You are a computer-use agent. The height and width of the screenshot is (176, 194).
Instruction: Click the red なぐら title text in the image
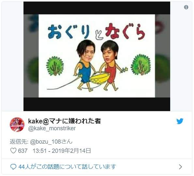click(125, 31)
